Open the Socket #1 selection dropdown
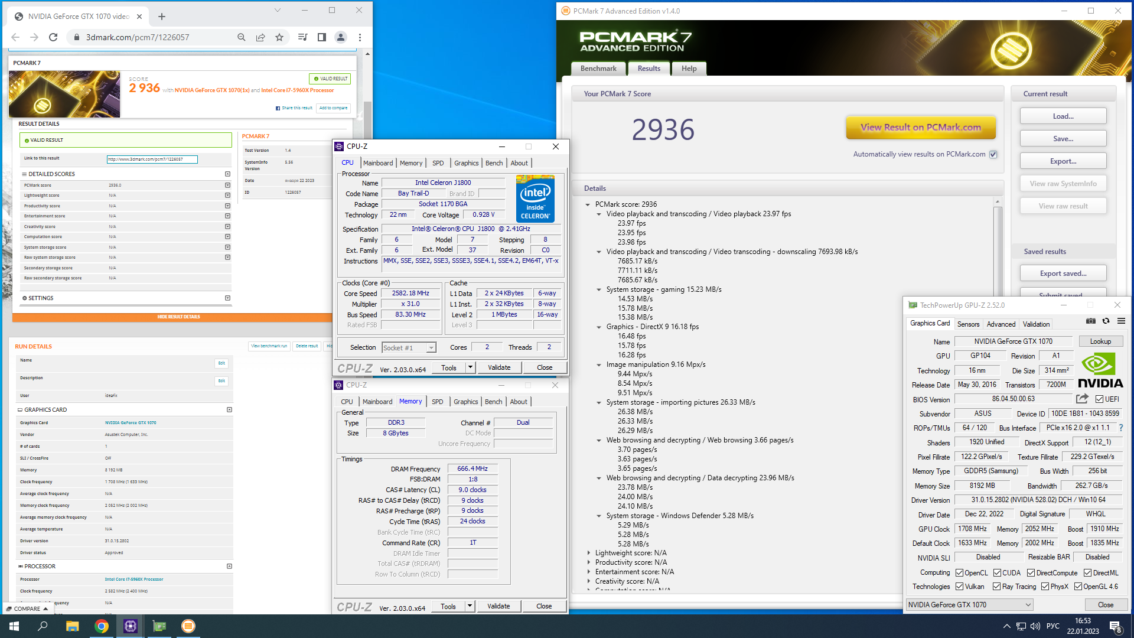This screenshot has height=638, width=1134. coord(409,348)
